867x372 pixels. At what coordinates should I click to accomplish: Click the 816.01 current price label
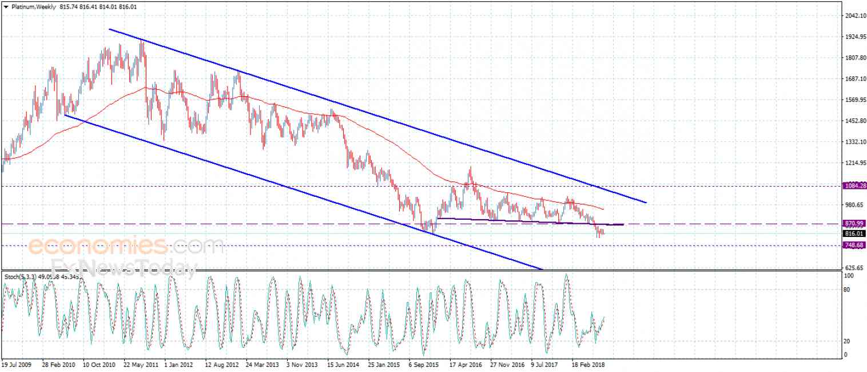(854, 234)
